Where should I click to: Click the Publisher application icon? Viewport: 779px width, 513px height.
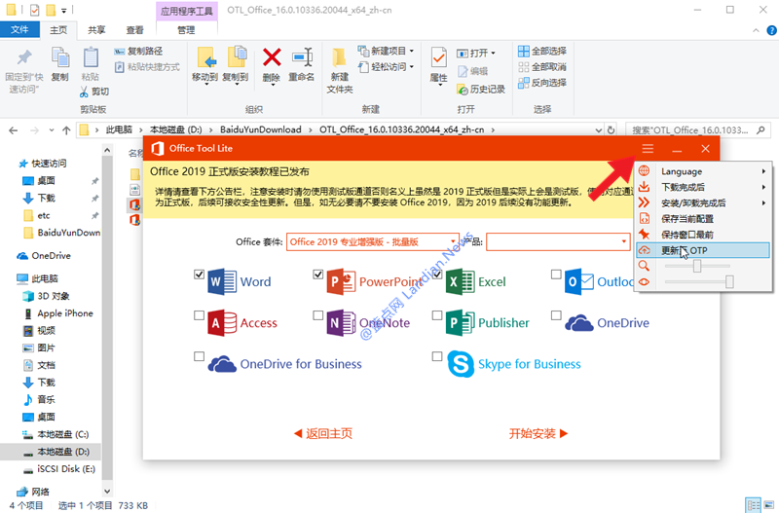[x=461, y=323]
